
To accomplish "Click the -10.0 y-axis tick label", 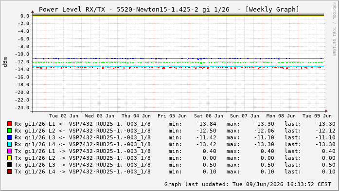I will 21,54.
